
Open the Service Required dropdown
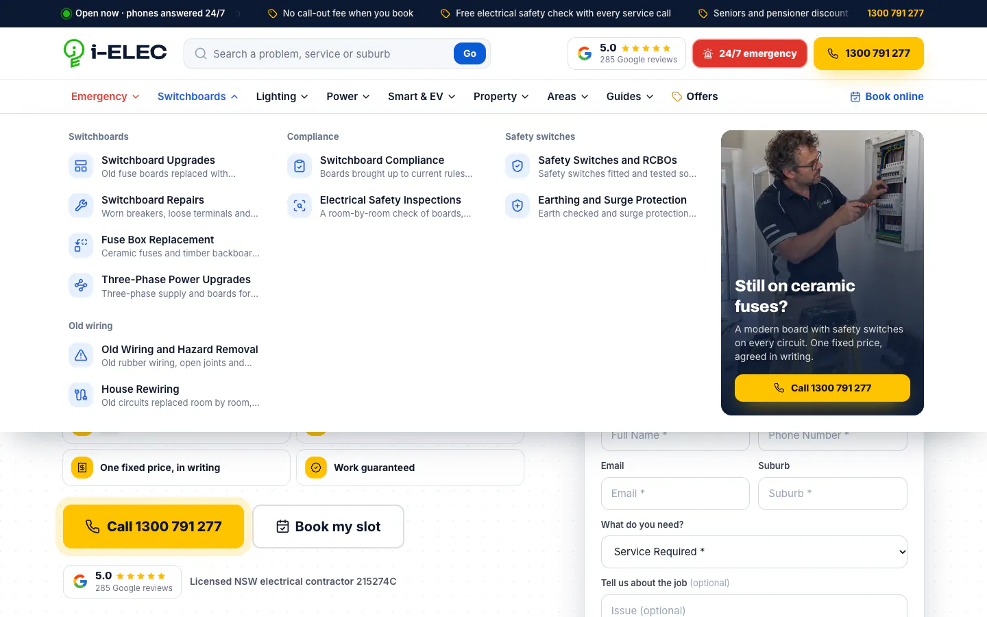click(754, 552)
